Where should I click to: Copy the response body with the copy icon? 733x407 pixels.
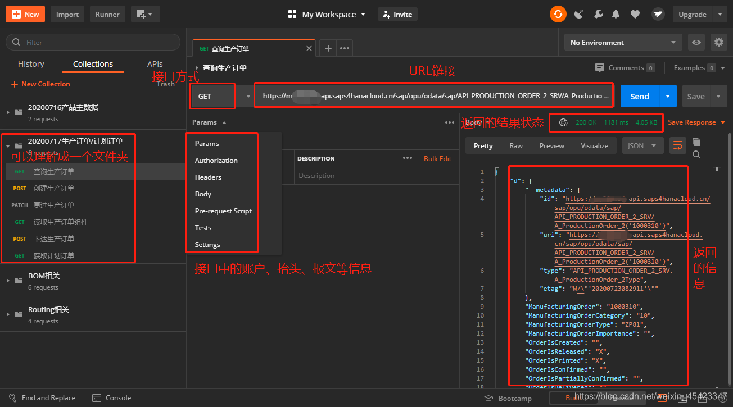[696, 142]
